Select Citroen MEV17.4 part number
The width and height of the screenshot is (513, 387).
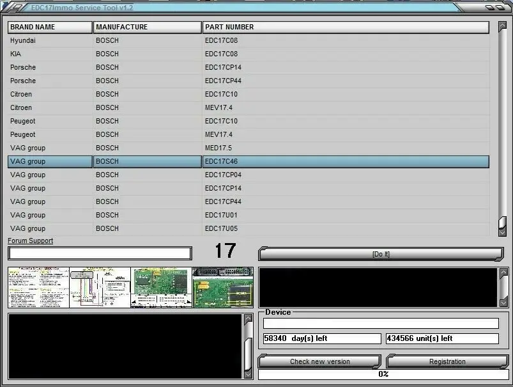pyautogui.click(x=218, y=108)
